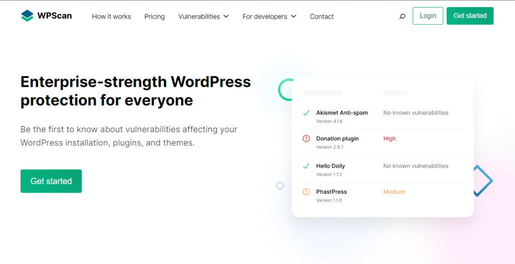Click the WPScan logo icon

click(x=27, y=16)
